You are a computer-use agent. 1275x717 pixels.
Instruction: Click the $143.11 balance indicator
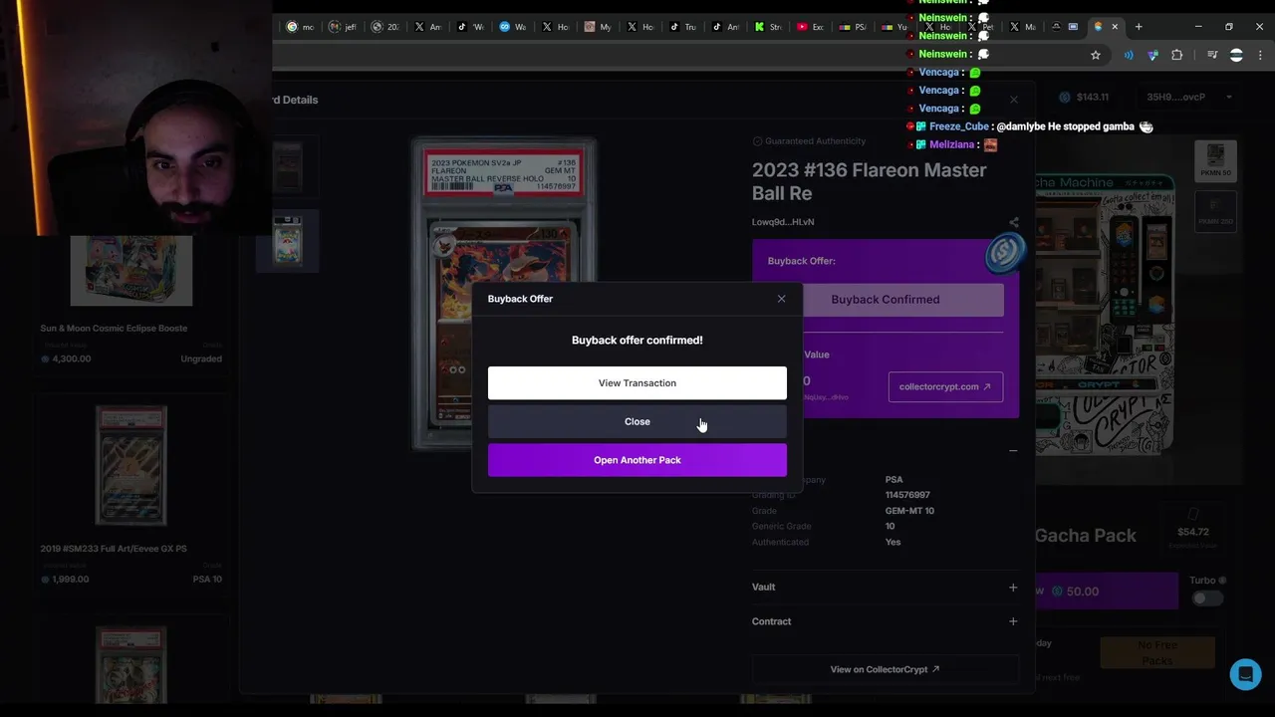click(x=1084, y=97)
